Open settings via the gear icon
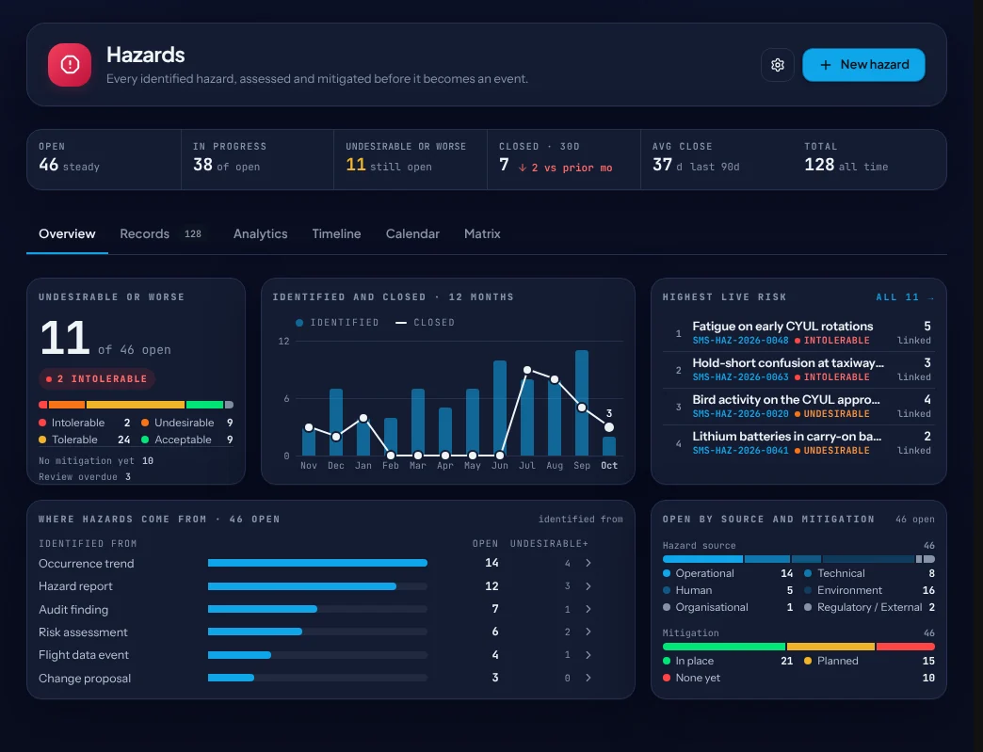983x752 pixels. pyautogui.click(x=778, y=65)
